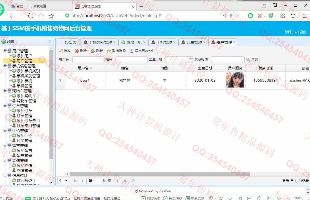Click the browser address bar URL
310x200 pixels.
pyautogui.click(x=116, y=16)
